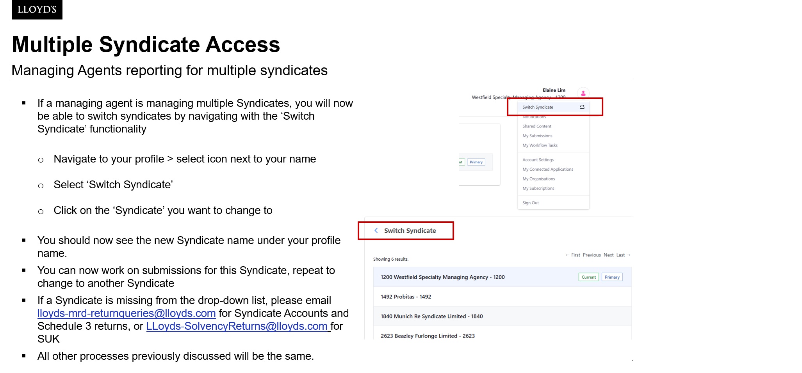Click the lloyds-mrd-returnqueries email link
Viewport: 802px width, 373px height.
(127, 313)
